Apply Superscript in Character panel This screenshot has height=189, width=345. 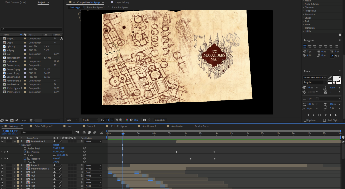point(331,115)
